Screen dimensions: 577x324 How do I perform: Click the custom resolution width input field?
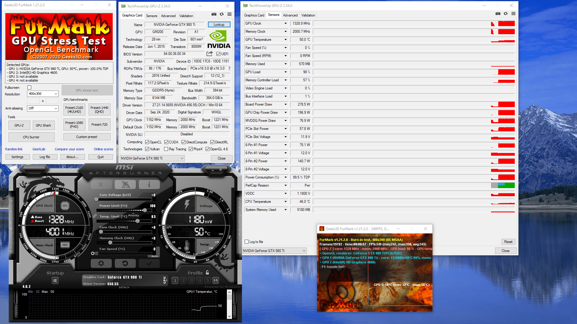[x=33, y=101]
